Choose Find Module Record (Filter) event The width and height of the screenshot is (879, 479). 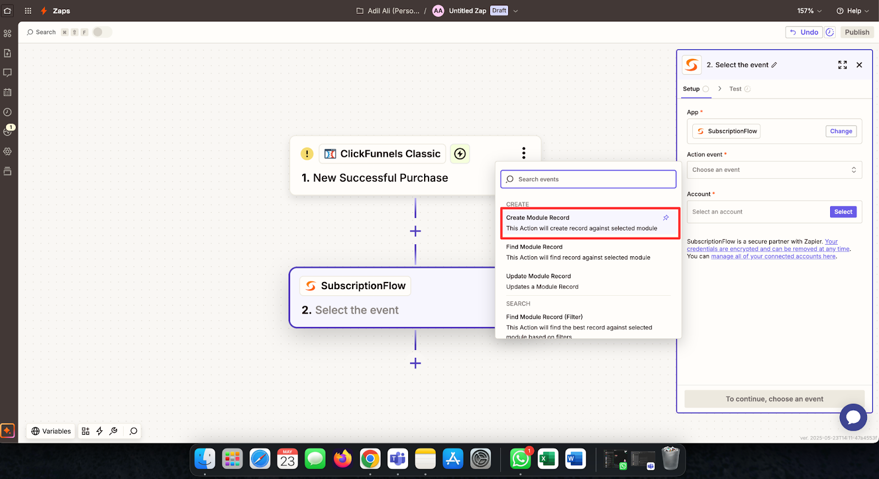click(589, 326)
